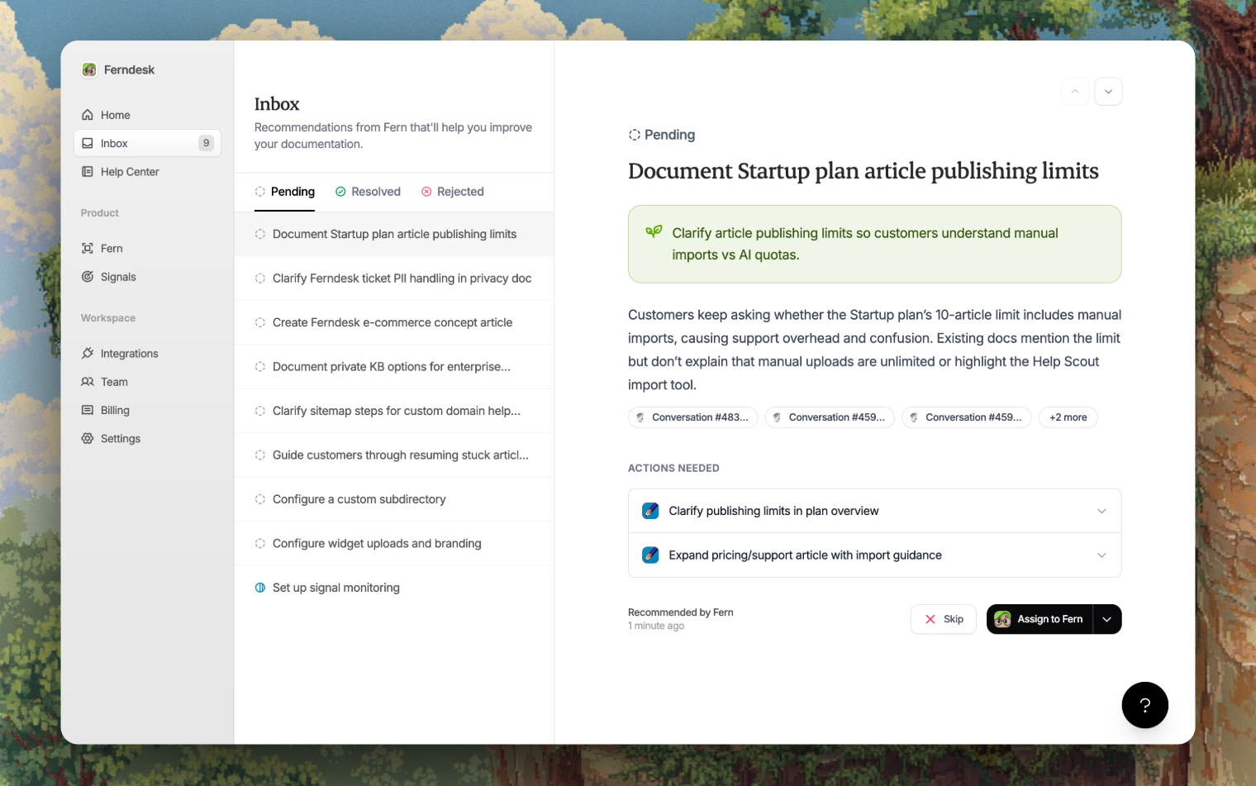Click the Signals target icon
1256x786 pixels.
(88, 277)
